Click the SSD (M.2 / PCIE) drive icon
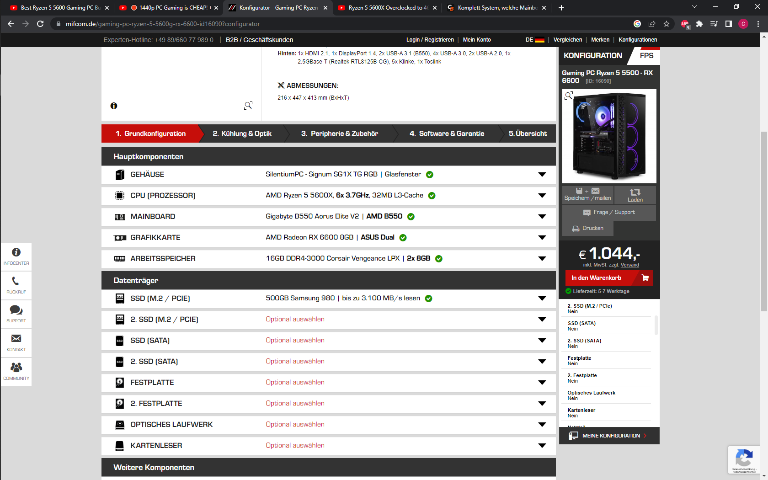Viewport: 768px width, 480px height. [x=120, y=299]
